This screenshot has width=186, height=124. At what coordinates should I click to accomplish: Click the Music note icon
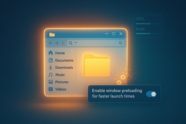tap(51, 75)
